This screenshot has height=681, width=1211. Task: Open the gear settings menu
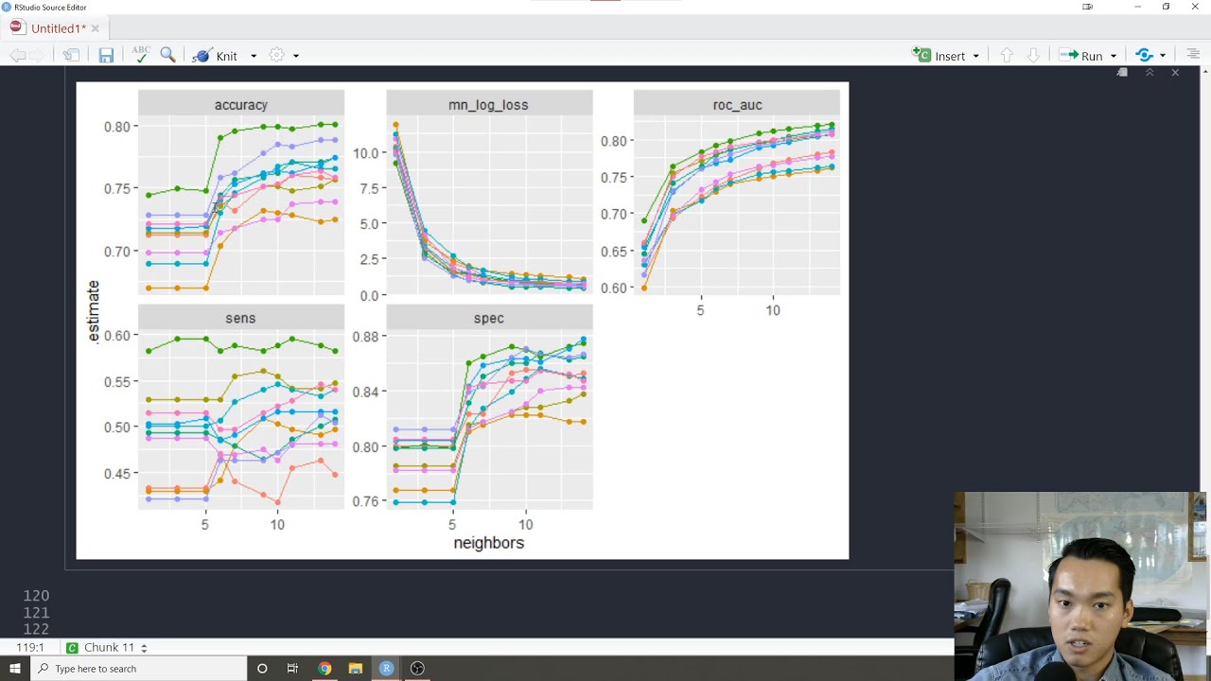276,56
